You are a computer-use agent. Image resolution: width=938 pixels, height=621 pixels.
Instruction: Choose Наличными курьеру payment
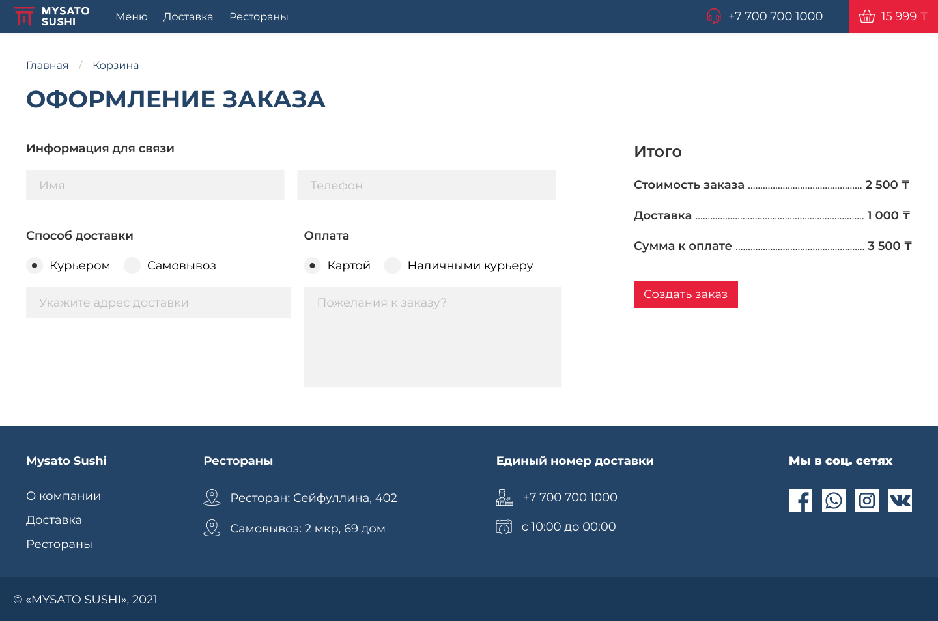tap(392, 266)
